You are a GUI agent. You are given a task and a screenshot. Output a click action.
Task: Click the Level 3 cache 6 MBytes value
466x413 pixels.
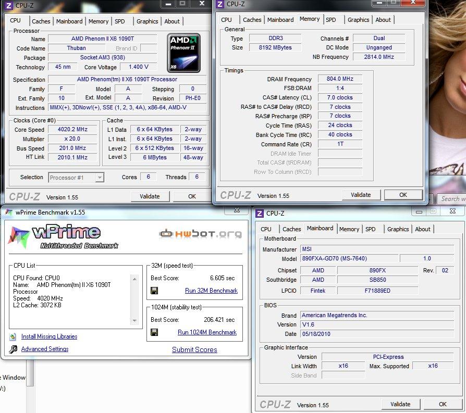pos(155,157)
